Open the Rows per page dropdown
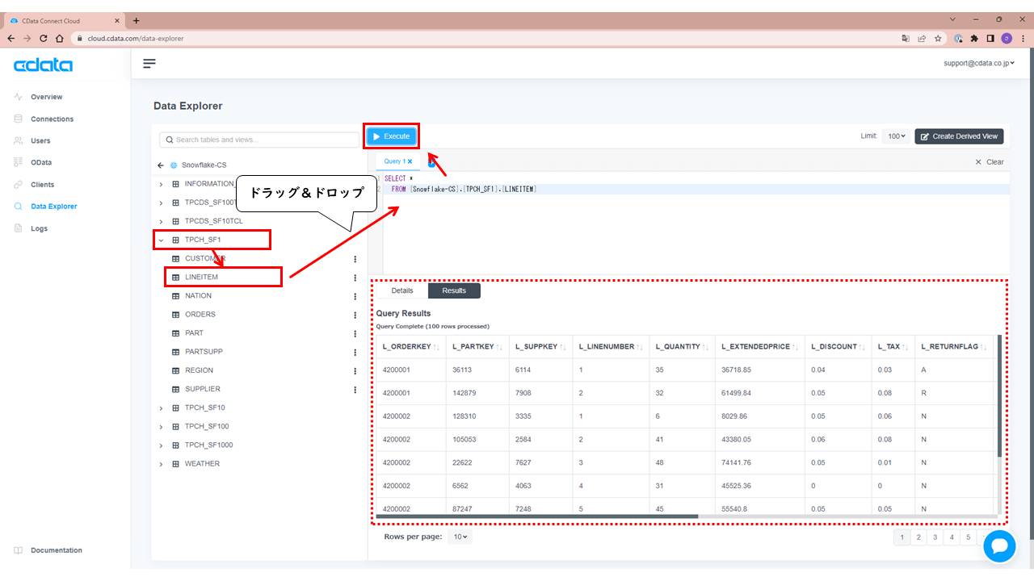The width and height of the screenshot is (1034, 581). tap(460, 537)
